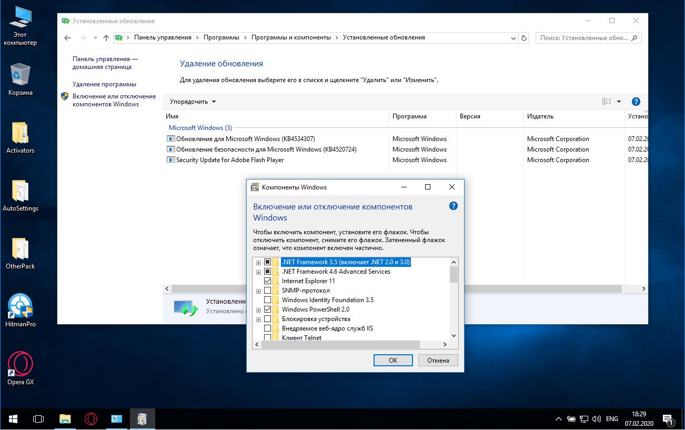The image size is (685, 430).
Task: Open the network tray icon
Action: [585, 419]
